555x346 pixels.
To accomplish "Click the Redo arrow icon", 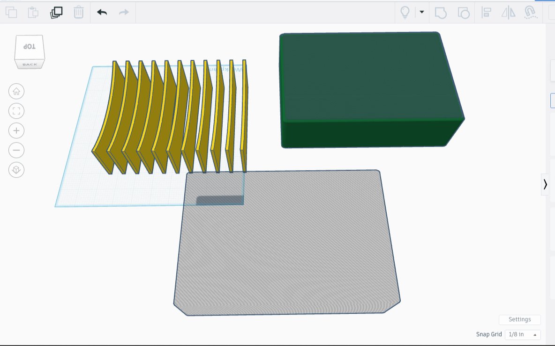I will [124, 12].
